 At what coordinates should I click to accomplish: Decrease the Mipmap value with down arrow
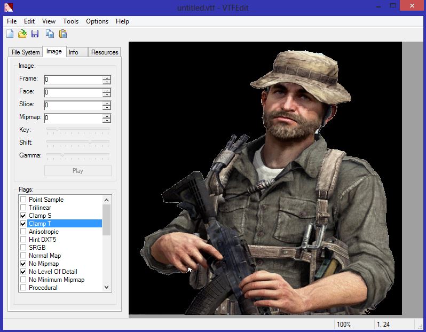coord(107,120)
